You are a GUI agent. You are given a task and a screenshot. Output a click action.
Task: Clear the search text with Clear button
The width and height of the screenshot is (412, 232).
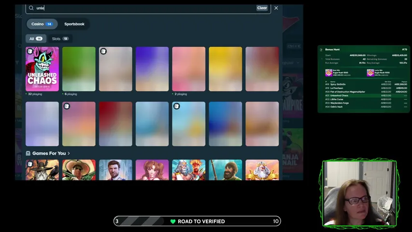262,8
